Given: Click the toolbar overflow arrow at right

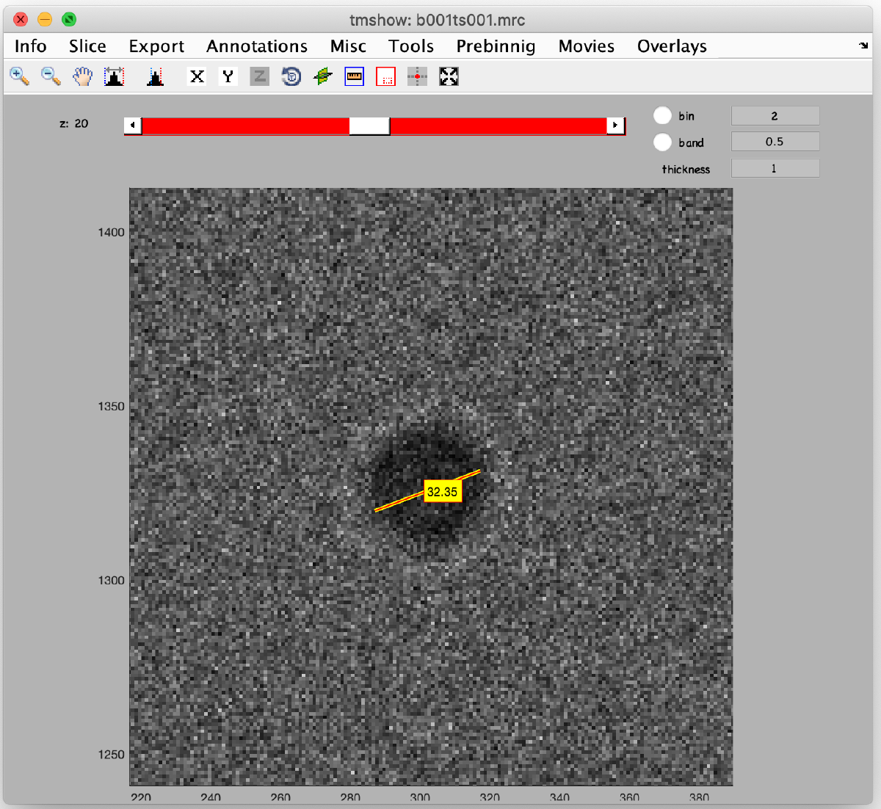Looking at the screenshot, I should 863,46.
